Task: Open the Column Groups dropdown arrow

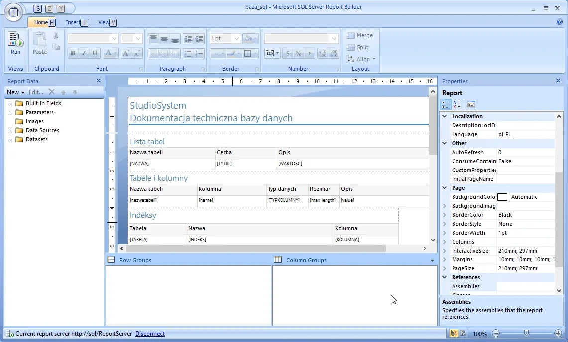Action: 432,260
